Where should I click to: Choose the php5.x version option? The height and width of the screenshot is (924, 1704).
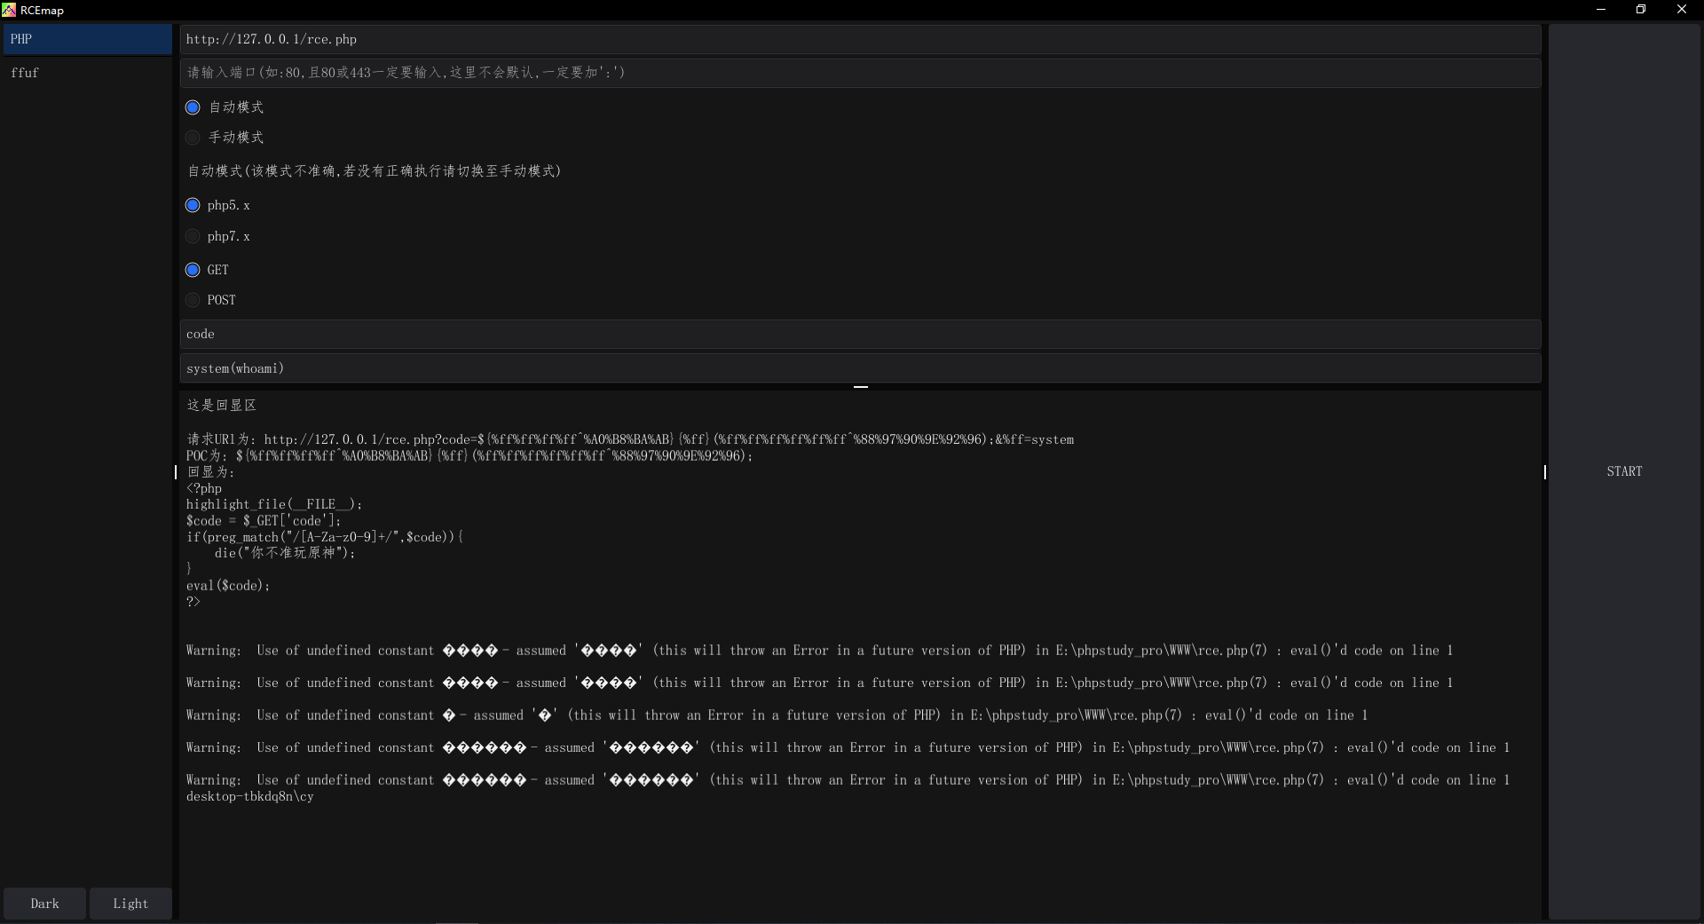coord(193,206)
